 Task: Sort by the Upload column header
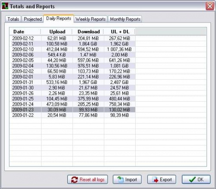tap(57, 32)
